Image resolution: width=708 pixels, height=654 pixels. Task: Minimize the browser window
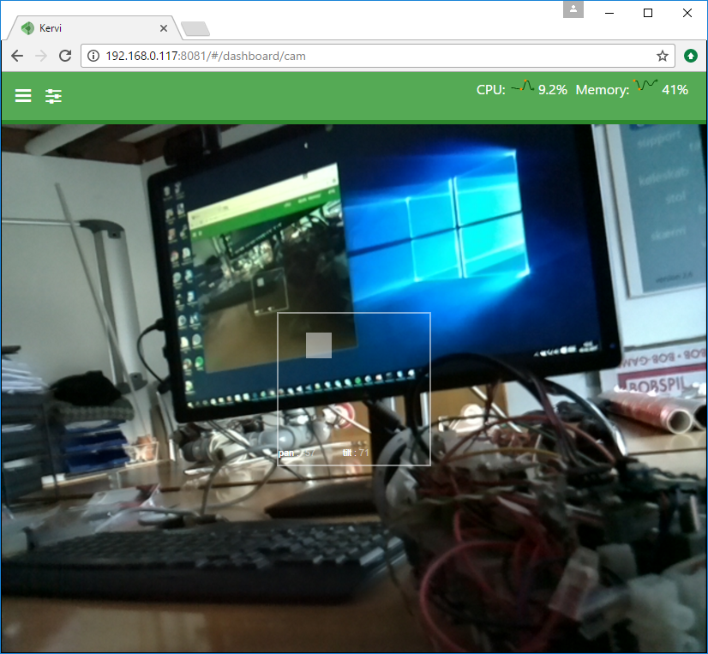(x=609, y=13)
